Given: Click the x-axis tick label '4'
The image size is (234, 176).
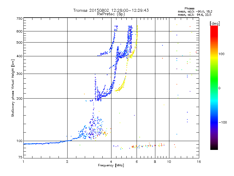Looking at the screenshot, I should pos(111,162).
